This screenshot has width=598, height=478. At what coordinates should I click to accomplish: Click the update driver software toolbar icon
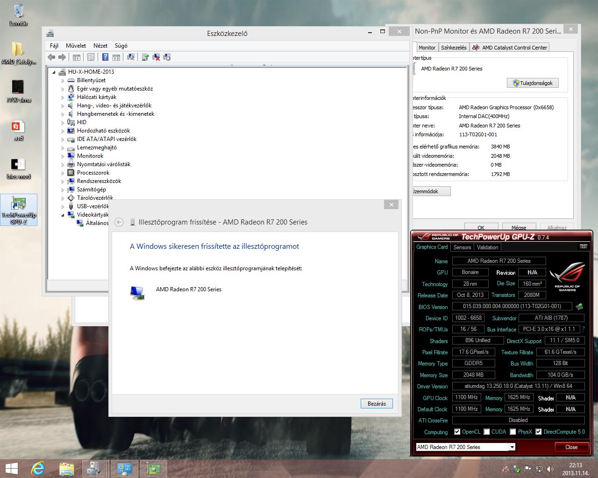[145, 57]
